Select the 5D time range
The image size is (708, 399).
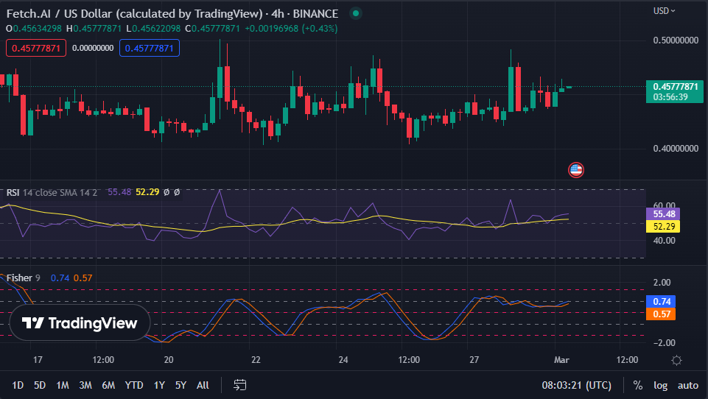(40, 385)
